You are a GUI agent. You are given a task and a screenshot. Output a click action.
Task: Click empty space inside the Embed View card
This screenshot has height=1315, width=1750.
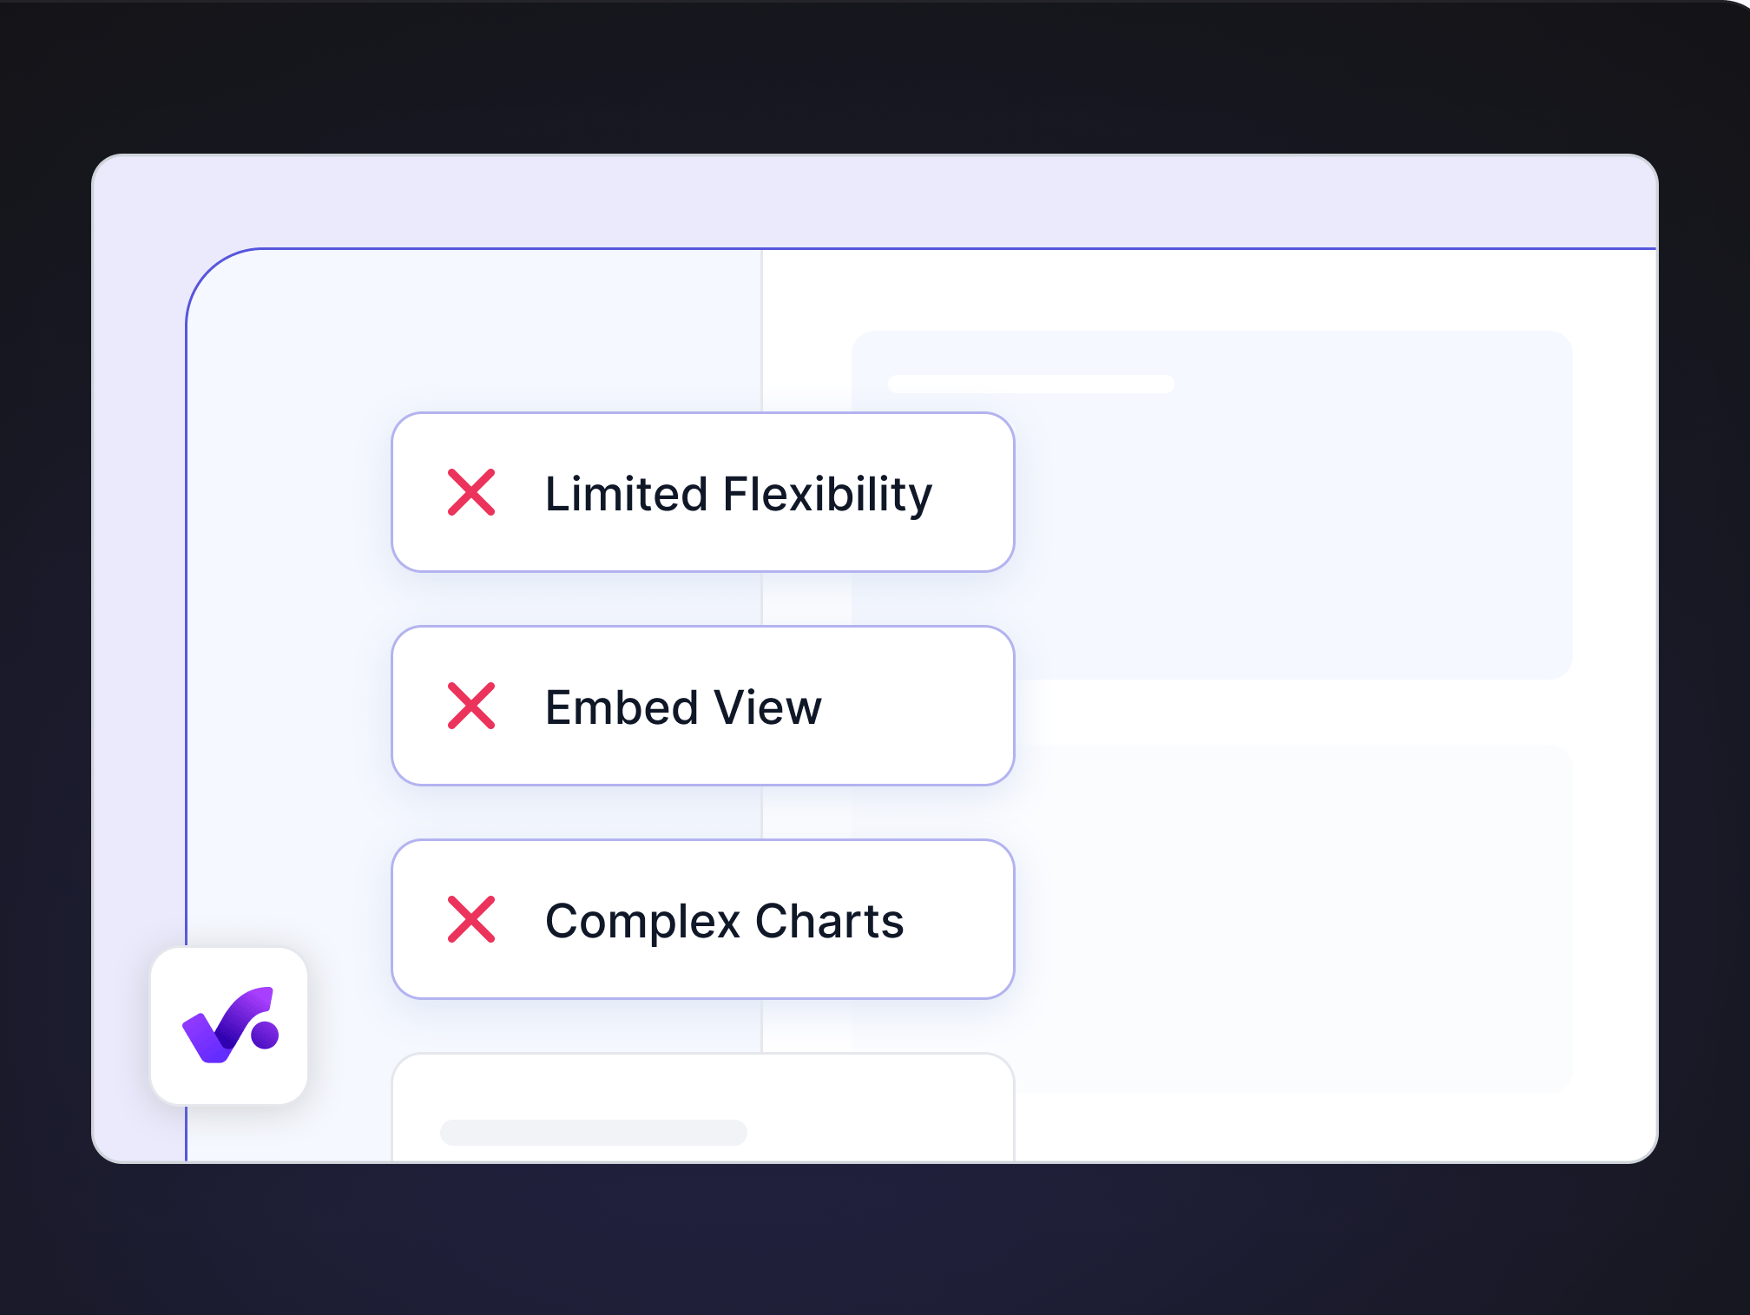point(920,707)
